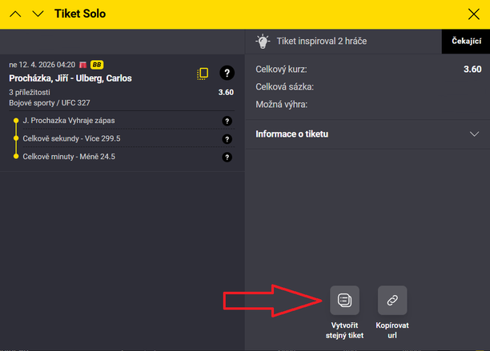Open help for Celkově sekundy Více 299.5
490x351 pixels.
click(227, 139)
